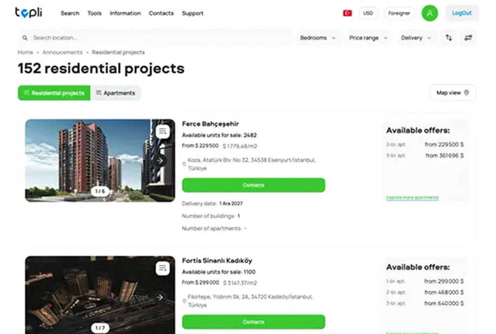Screen dimensions: 496x334
Task: Toggle the USD currency selector
Action: pyautogui.click(x=368, y=14)
